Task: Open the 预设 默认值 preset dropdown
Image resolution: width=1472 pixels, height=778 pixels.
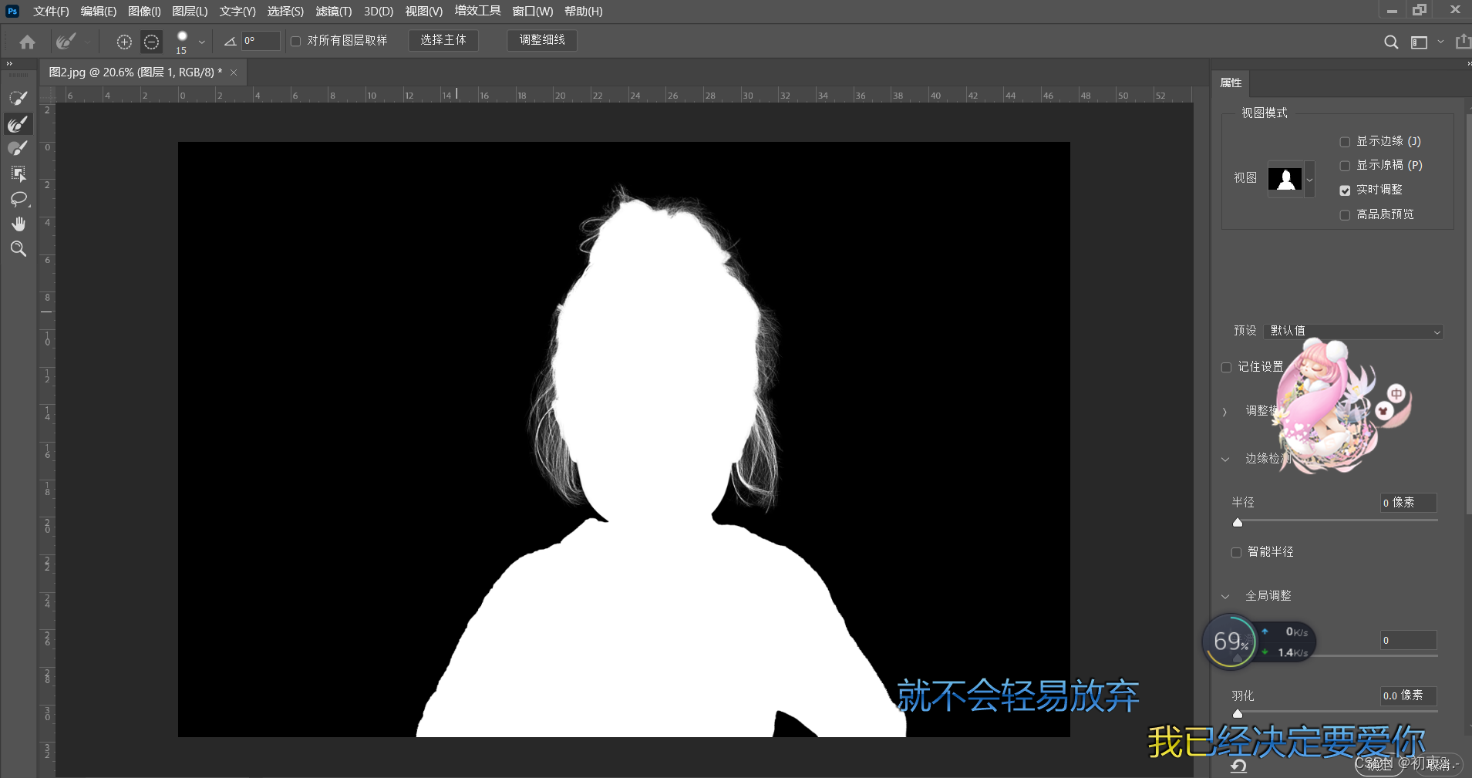Action: [1355, 331]
